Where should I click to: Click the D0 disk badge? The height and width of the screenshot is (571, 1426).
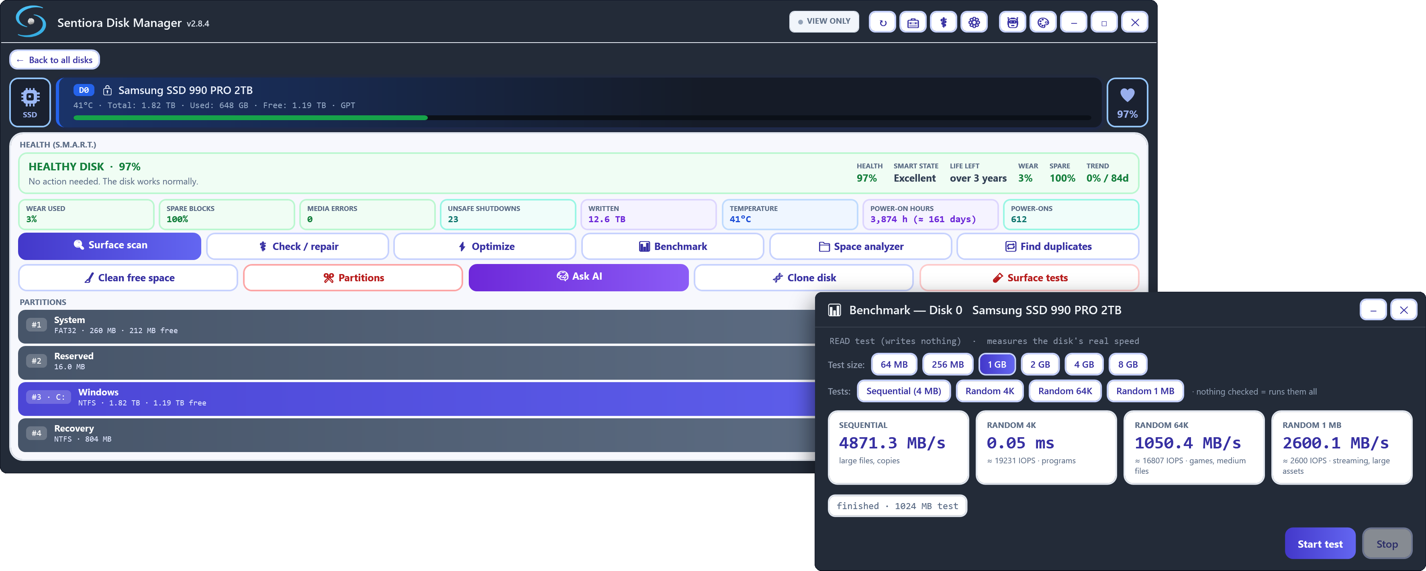tap(84, 90)
